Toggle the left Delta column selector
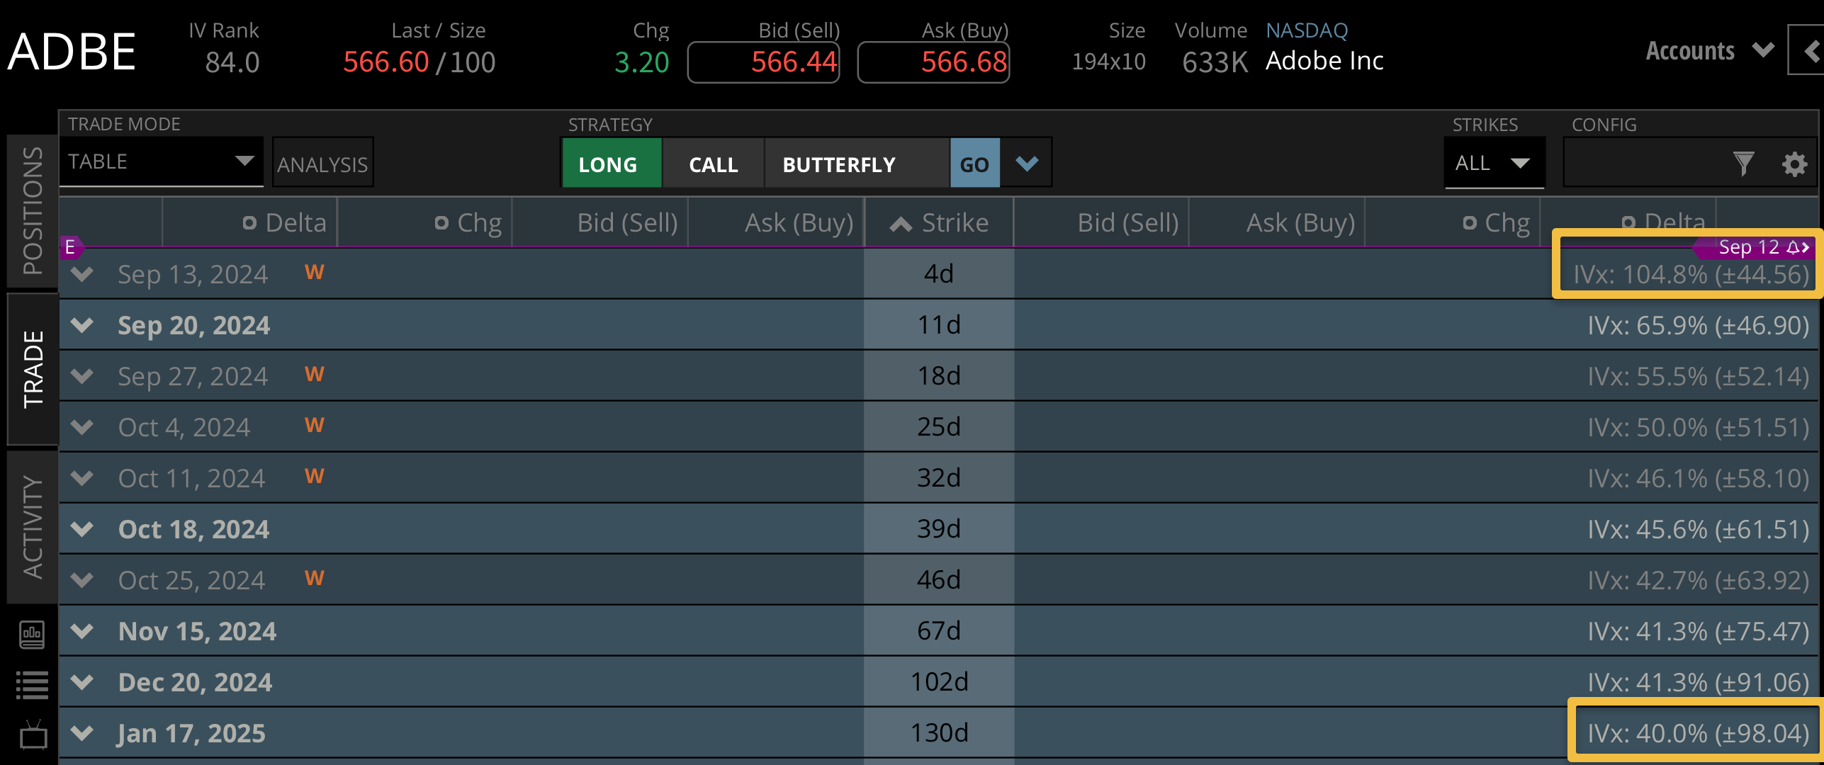The height and width of the screenshot is (765, 1824). [249, 223]
